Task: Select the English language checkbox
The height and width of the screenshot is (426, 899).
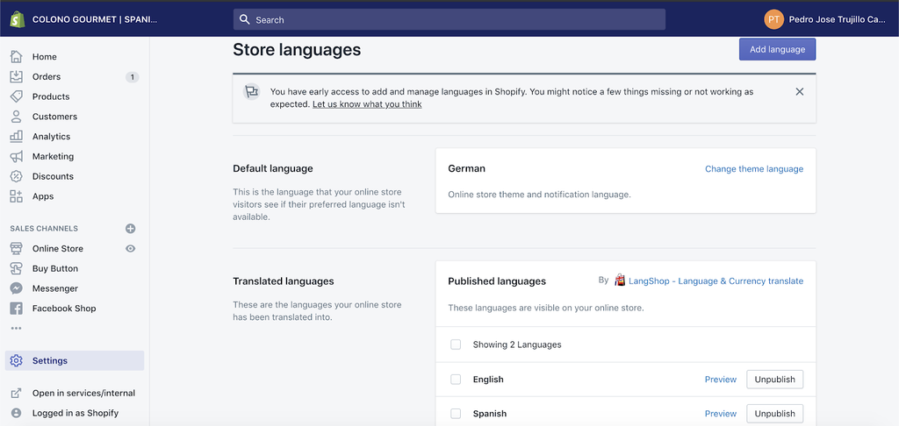Action: point(456,380)
